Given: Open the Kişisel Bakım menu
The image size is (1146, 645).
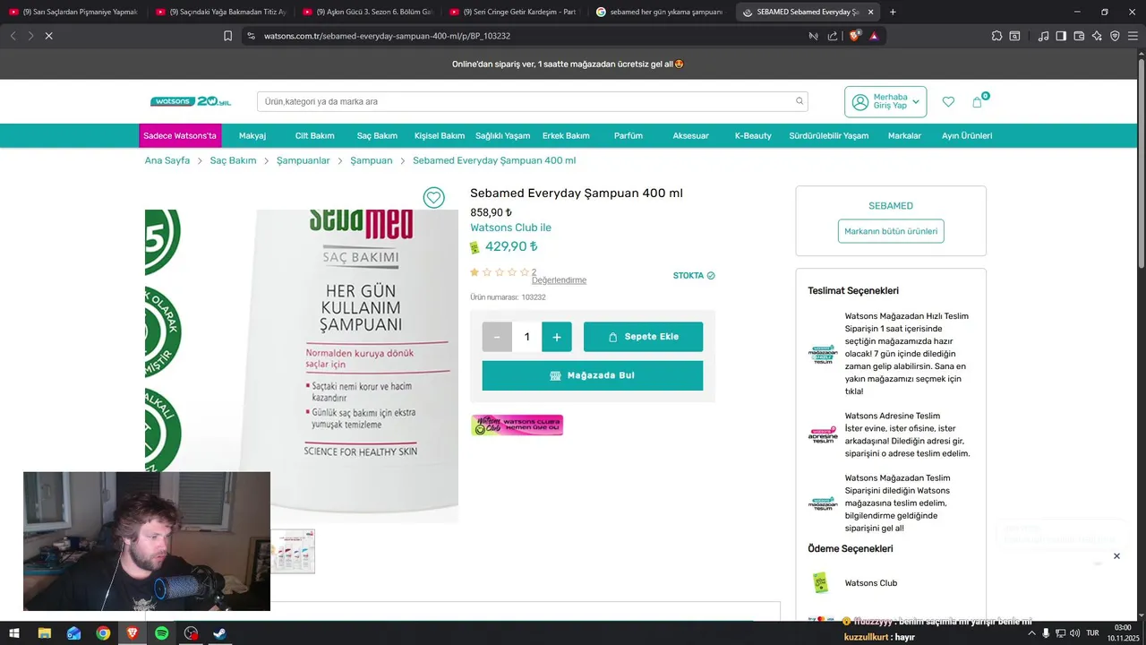Looking at the screenshot, I should (x=440, y=136).
